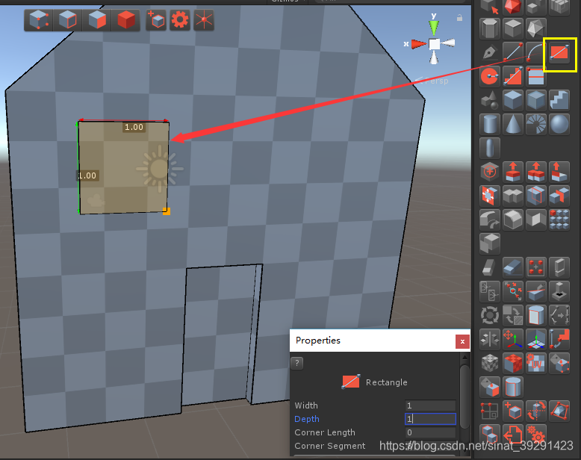Select the Stair primitive tool
Viewport: 581px width, 460px height.
click(559, 100)
